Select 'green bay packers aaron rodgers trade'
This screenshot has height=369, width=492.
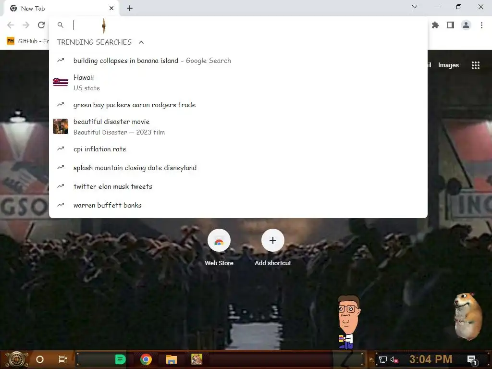[238, 105]
